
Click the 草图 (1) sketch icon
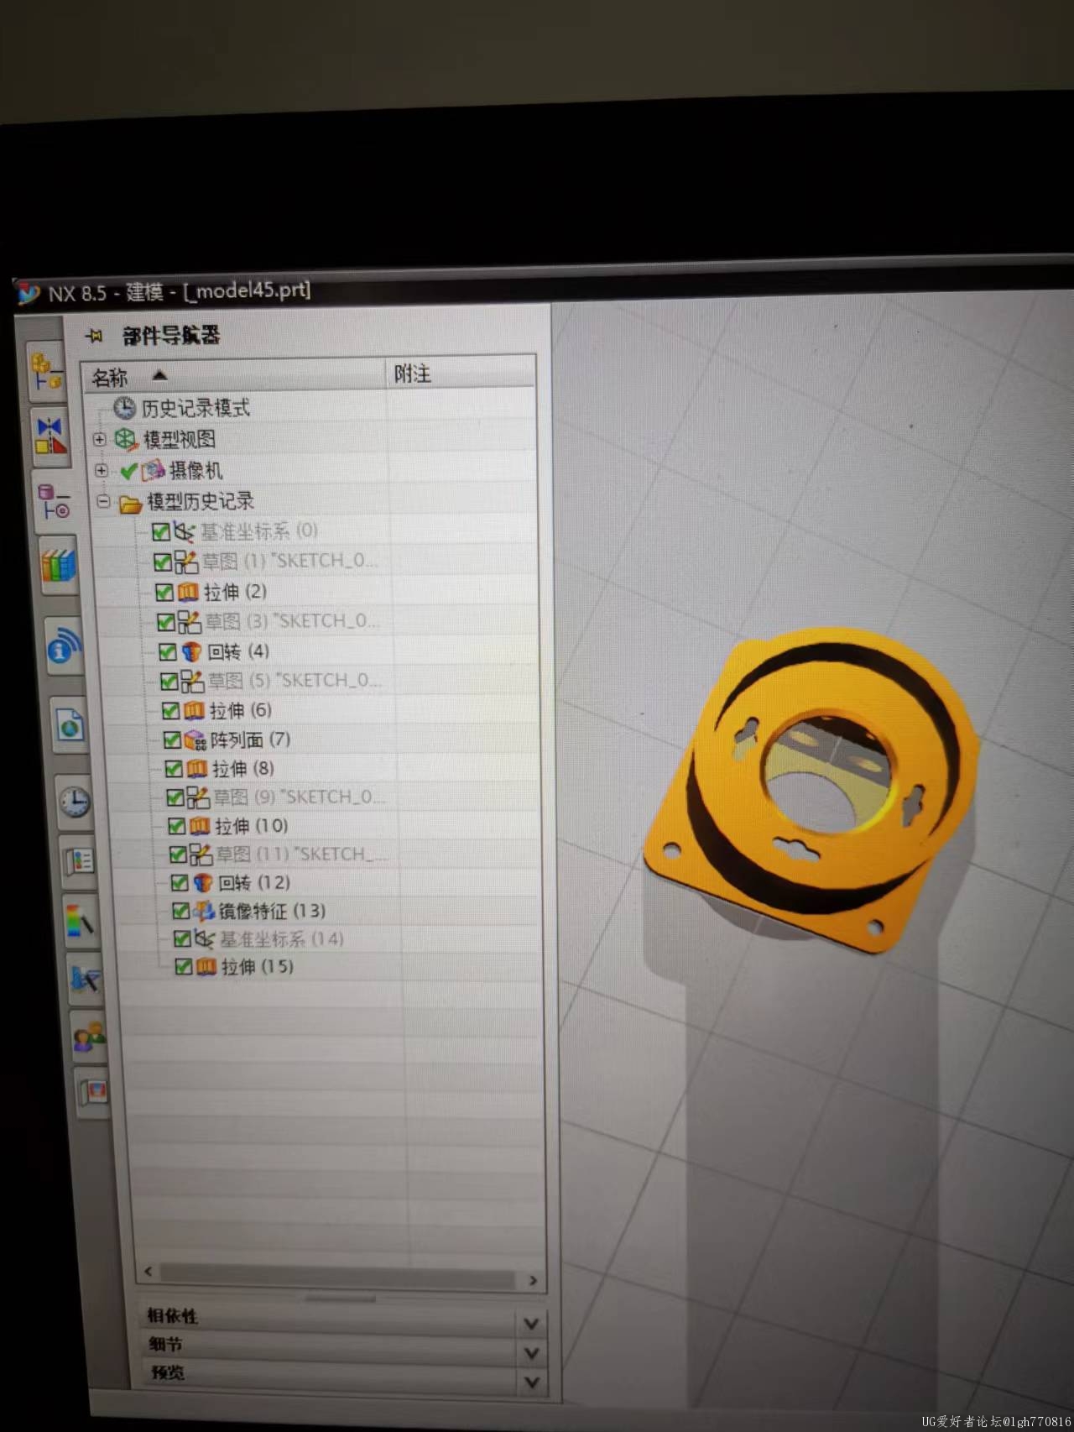tap(185, 561)
